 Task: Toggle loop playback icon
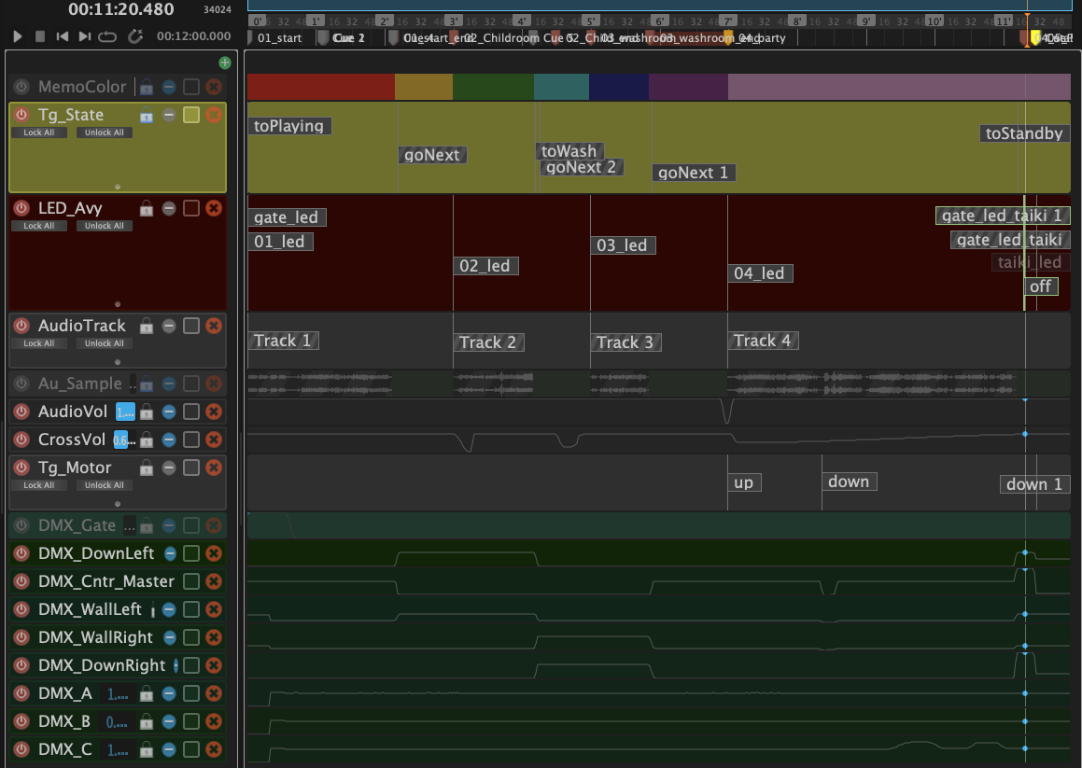tap(106, 36)
